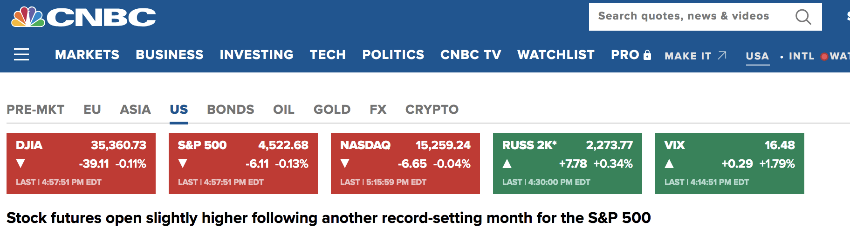Click the DJIA down arrow indicator
Image resolution: width=850 pixels, height=235 pixels.
[x=21, y=163]
